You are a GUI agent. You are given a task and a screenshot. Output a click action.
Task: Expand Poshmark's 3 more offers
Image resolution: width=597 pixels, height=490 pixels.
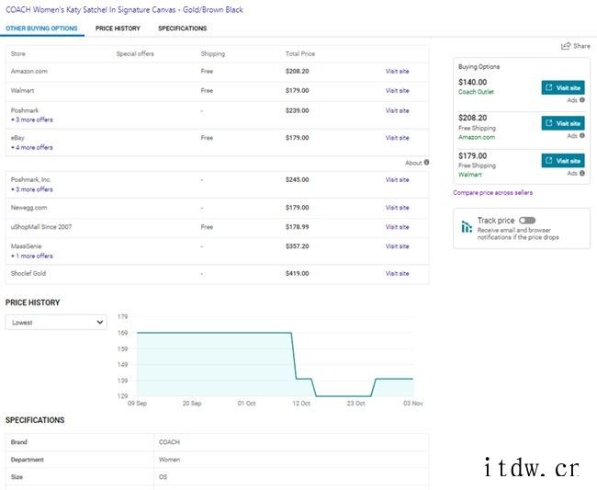(x=32, y=120)
